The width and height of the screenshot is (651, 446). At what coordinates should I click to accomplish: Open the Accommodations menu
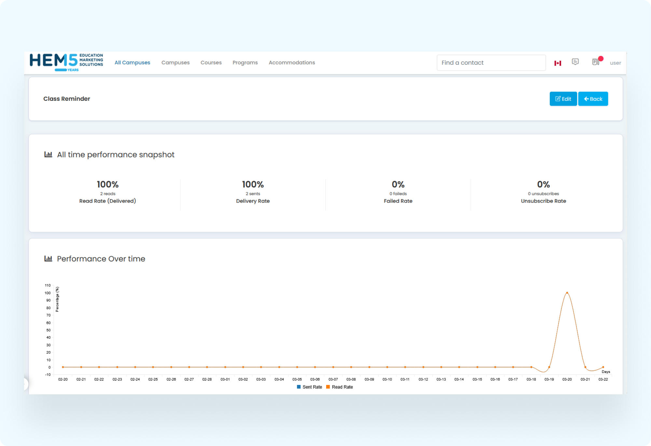pos(292,62)
